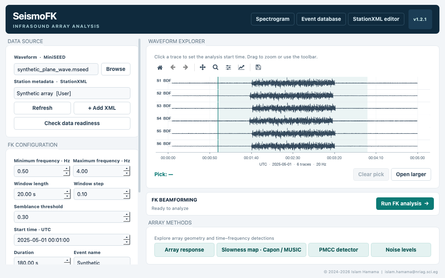Click the 00:02:30 time axis label
The image size is (445, 278).
point(293,158)
